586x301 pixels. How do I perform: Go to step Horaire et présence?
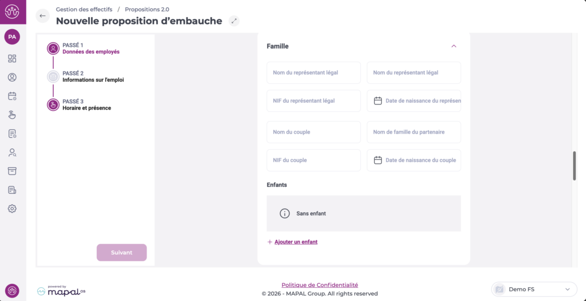[x=86, y=108]
